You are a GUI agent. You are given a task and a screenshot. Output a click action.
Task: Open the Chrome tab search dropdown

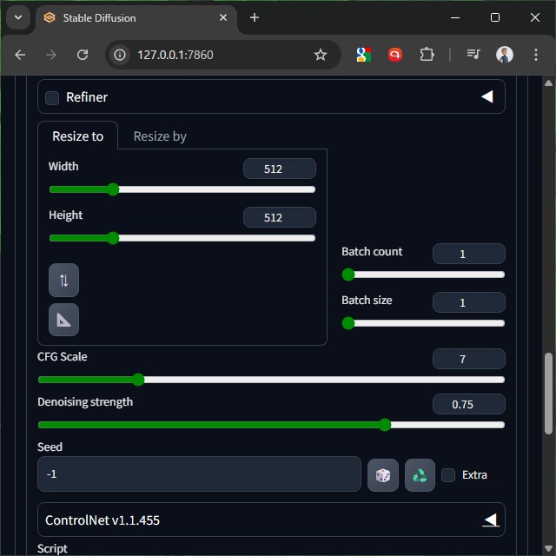pyautogui.click(x=17, y=17)
